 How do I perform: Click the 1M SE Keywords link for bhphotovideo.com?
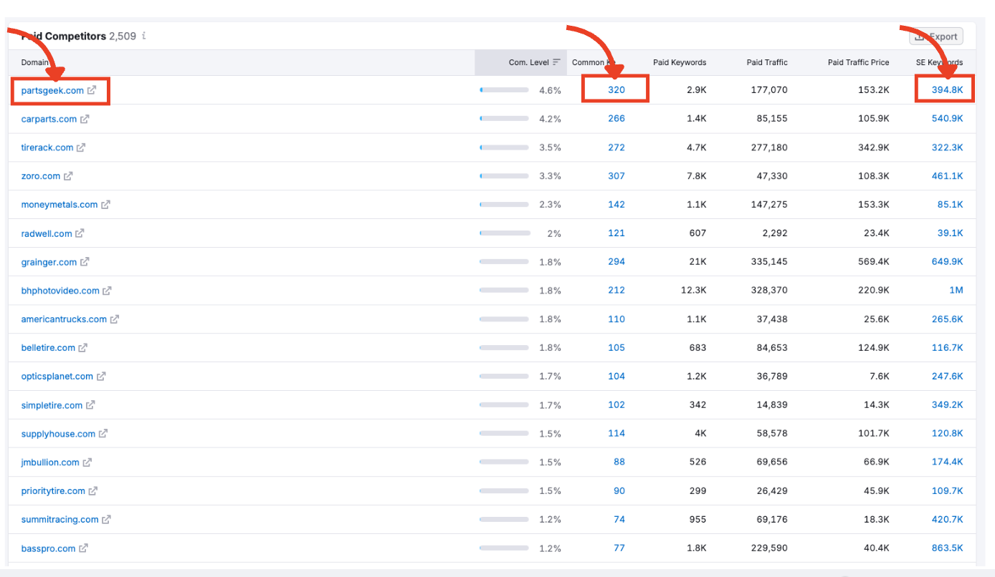tap(956, 290)
